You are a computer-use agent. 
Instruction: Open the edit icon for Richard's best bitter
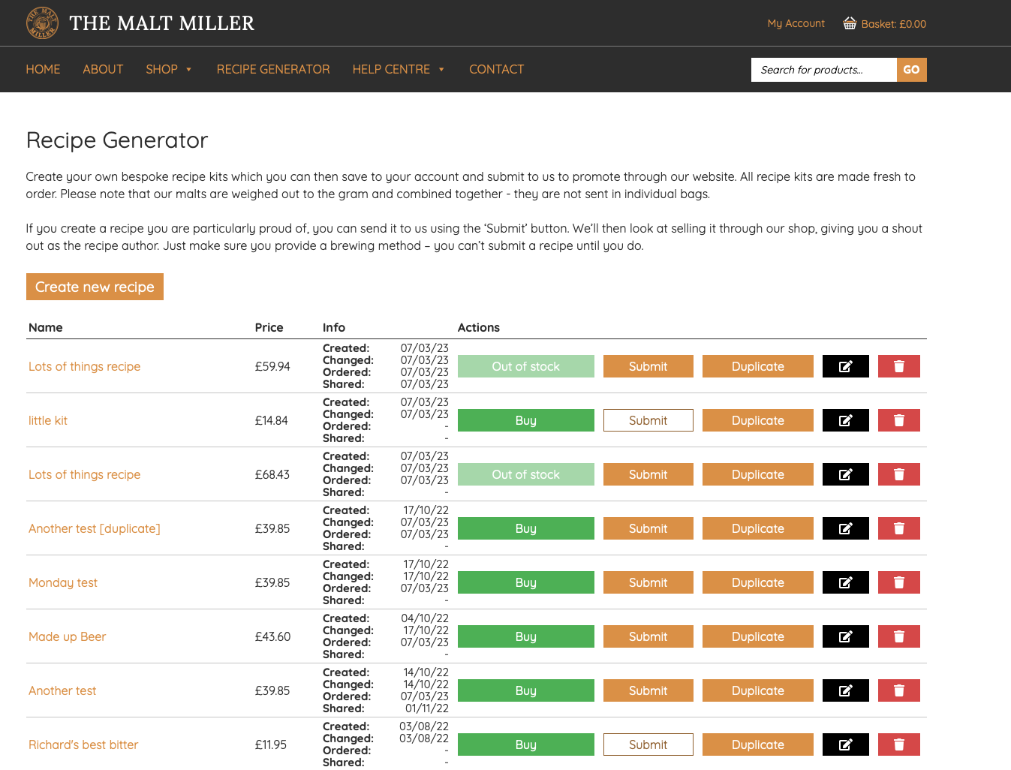[x=845, y=744]
